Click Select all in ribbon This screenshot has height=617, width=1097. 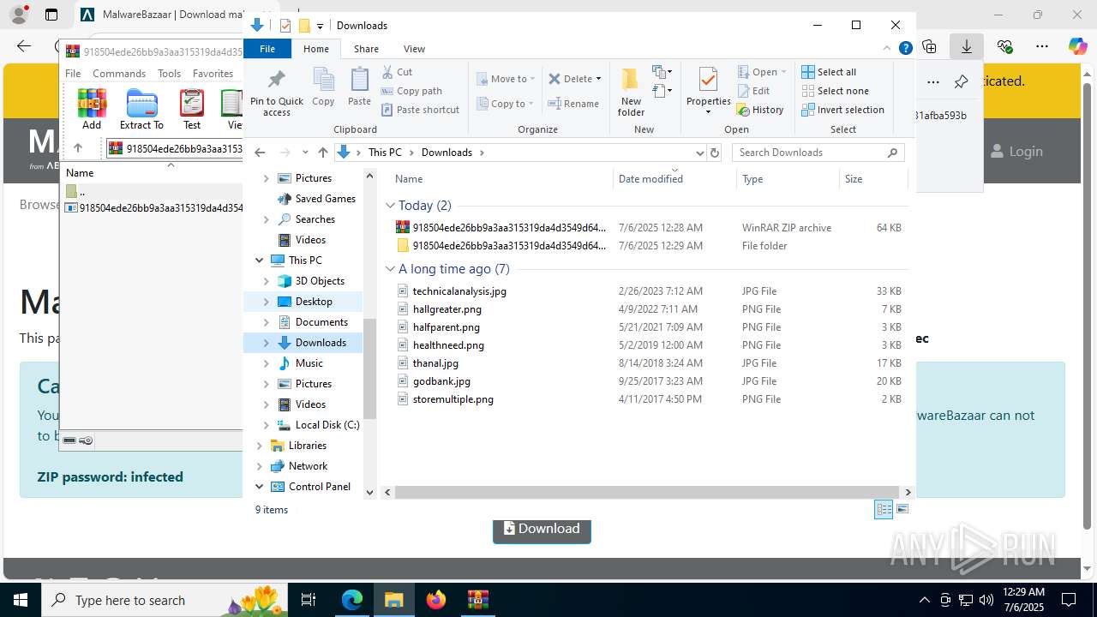tap(829, 72)
